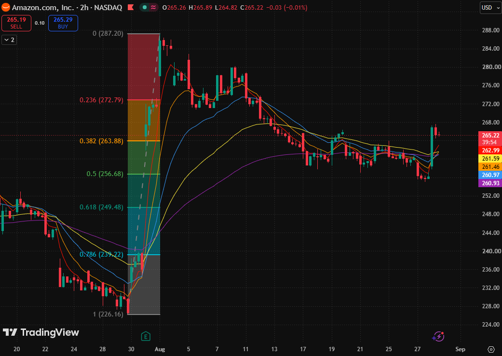Click the 224.00 price axis label
This screenshot has width=502, height=356.
491,325
